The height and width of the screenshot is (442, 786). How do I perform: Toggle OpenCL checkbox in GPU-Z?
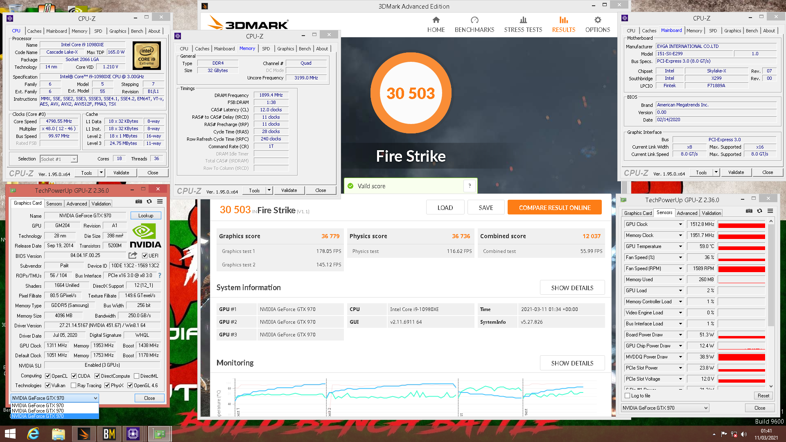click(48, 376)
